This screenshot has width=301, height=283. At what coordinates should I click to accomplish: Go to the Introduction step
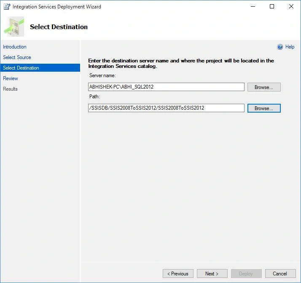15,47
